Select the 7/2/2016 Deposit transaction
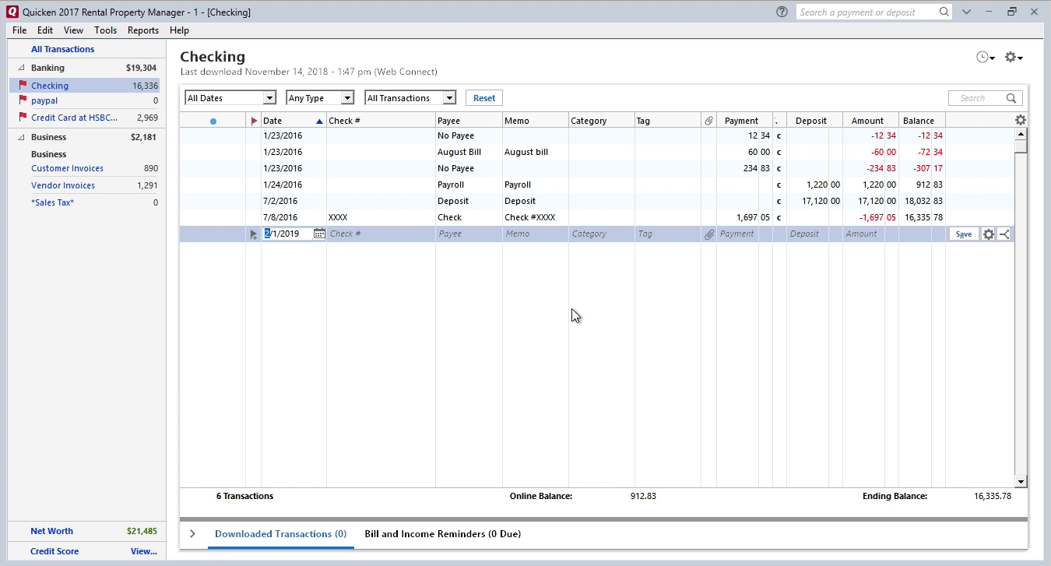The width and height of the screenshot is (1051, 566). pos(597,201)
